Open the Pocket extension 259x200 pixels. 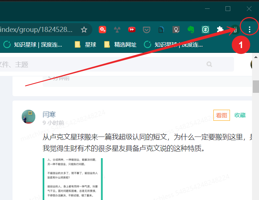146,30
